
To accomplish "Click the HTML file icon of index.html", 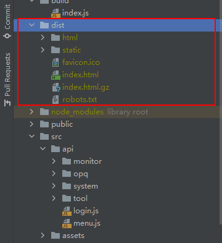I will click(55, 75).
